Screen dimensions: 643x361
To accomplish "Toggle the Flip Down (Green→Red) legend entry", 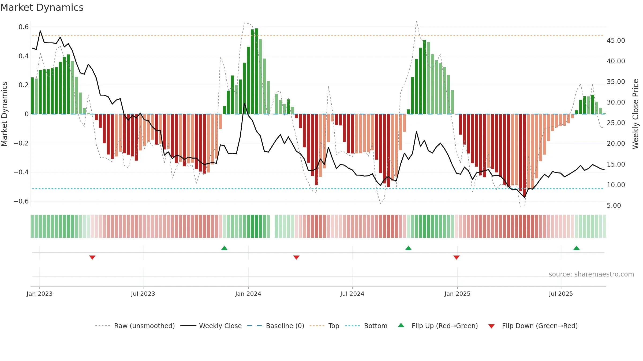I will click(x=533, y=326).
